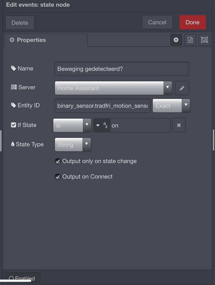Cancel editing the node

(157, 22)
